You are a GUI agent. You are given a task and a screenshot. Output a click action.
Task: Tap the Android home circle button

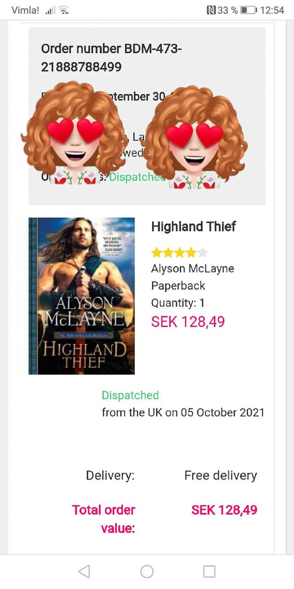147,572
